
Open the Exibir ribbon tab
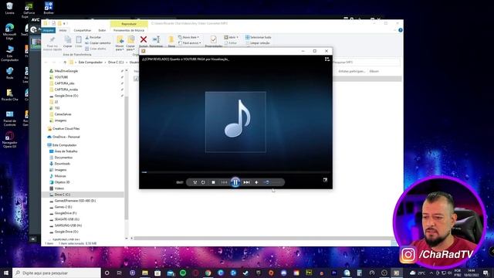click(x=102, y=30)
